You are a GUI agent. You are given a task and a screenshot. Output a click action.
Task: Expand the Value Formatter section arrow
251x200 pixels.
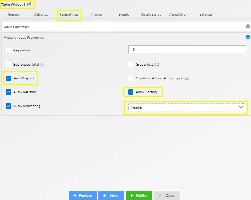[248, 26]
